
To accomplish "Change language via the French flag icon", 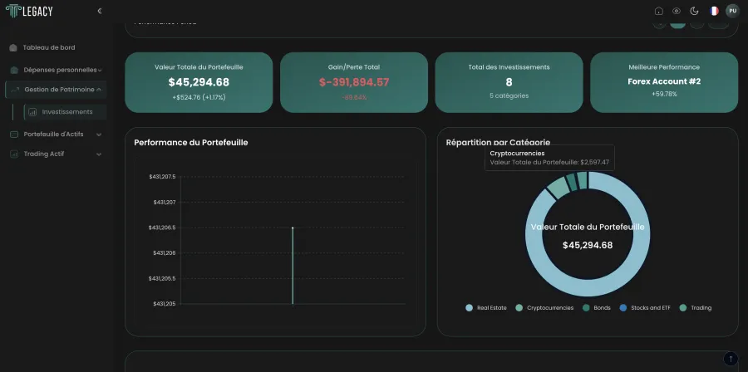I will tap(714, 11).
